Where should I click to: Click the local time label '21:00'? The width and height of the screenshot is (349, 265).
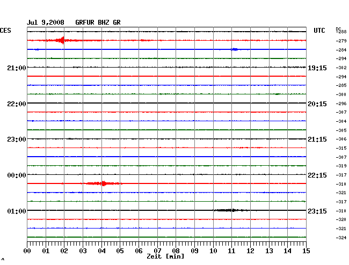point(17,68)
